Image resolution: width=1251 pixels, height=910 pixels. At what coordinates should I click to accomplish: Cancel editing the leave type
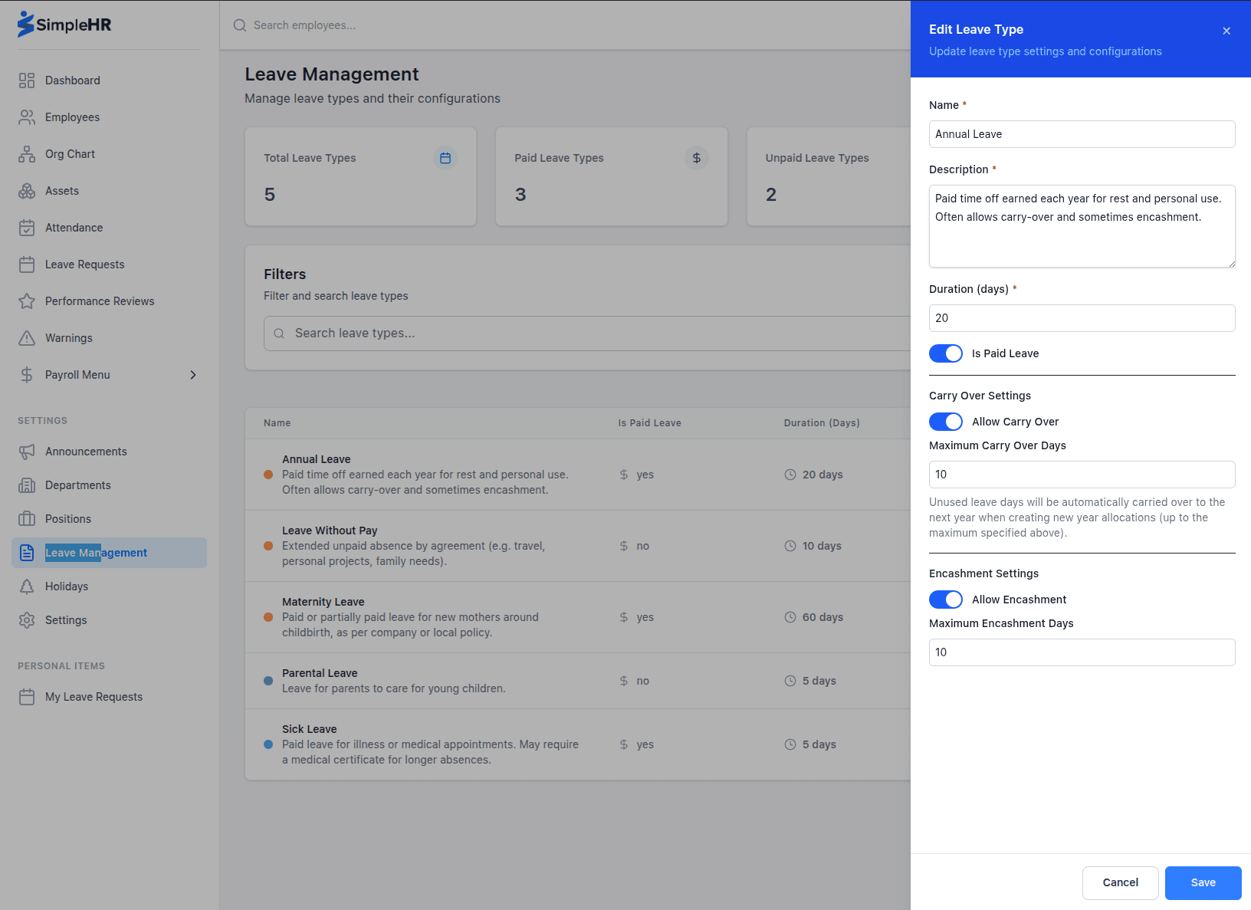click(x=1120, y=882)
